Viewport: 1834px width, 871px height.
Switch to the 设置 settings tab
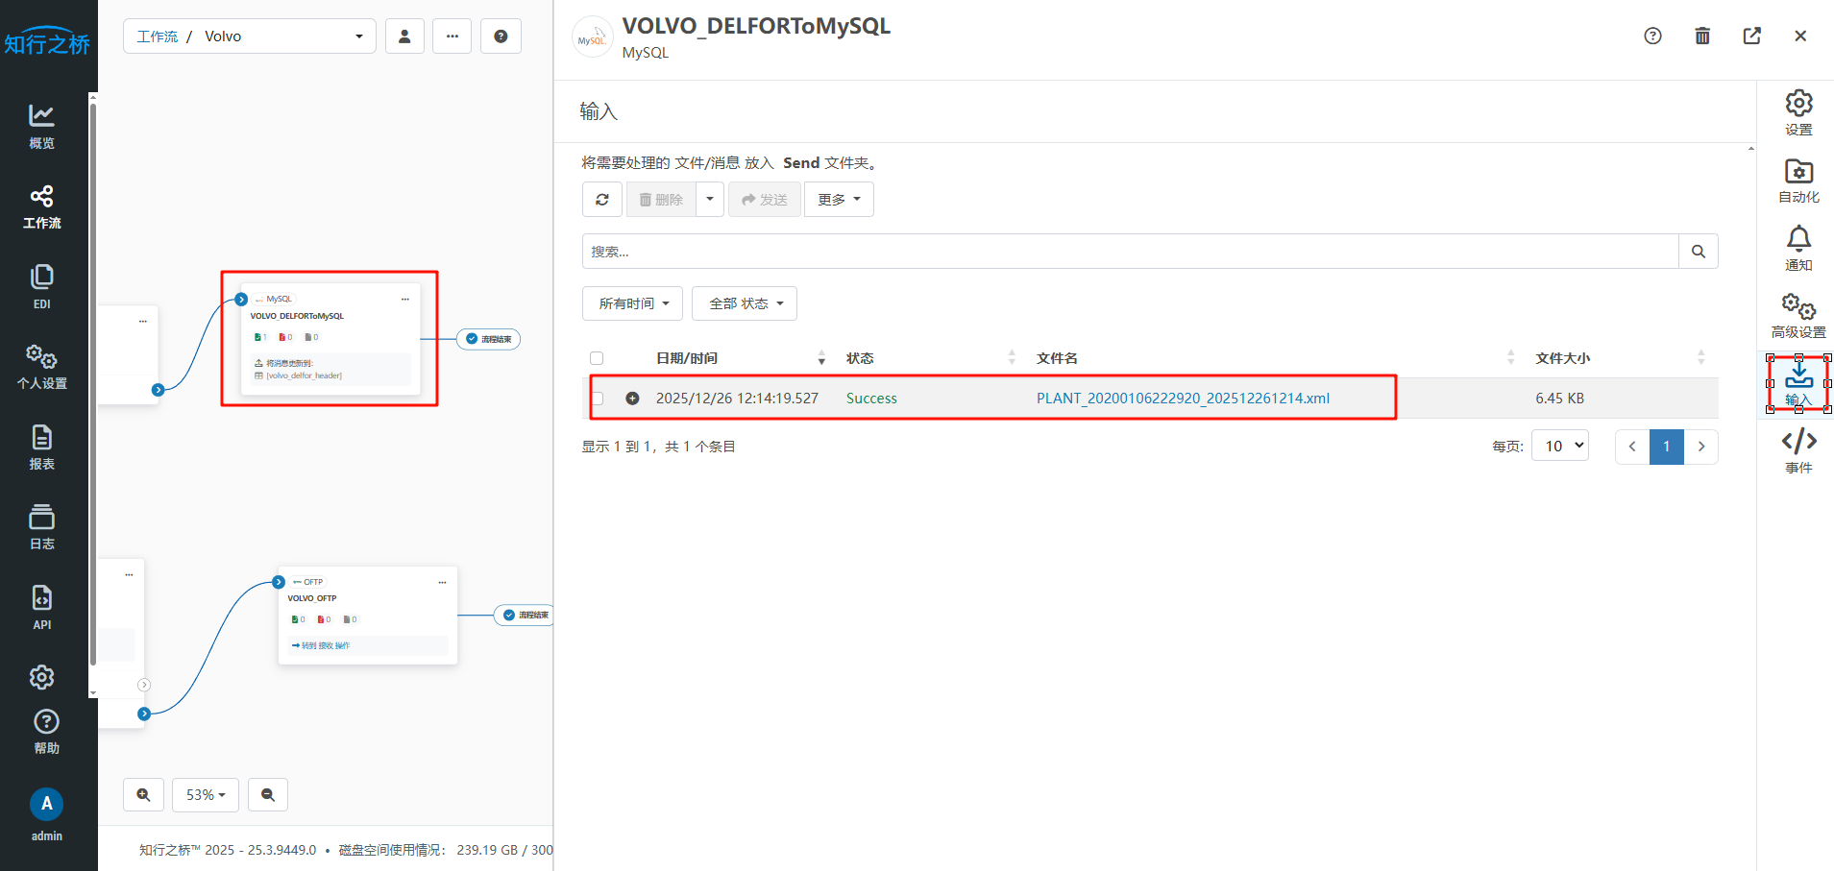pos(1797,112)
